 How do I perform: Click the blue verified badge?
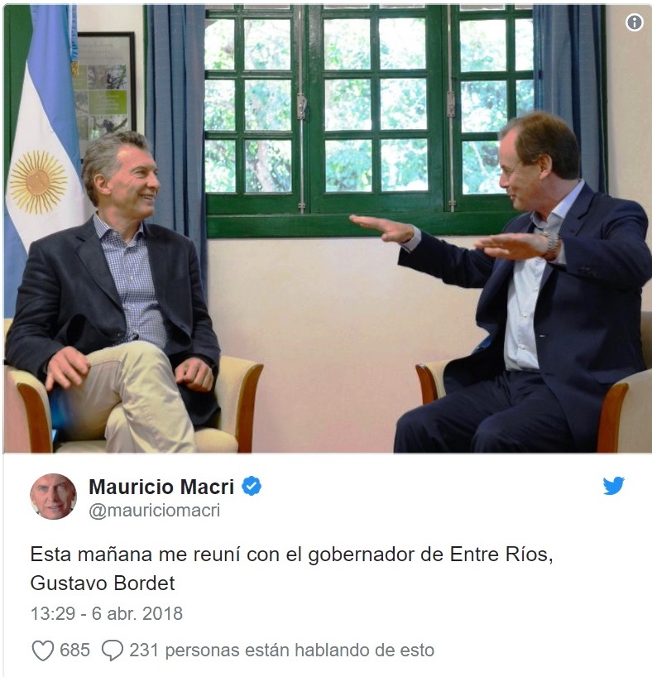coord(252,486)
